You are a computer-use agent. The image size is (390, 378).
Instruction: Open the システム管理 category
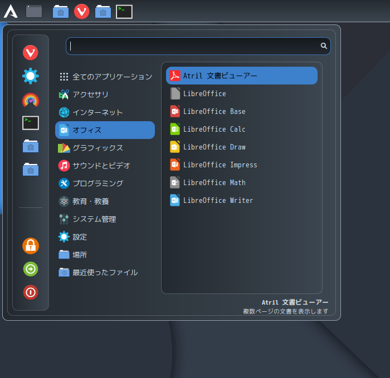click(x=105, y=219)
